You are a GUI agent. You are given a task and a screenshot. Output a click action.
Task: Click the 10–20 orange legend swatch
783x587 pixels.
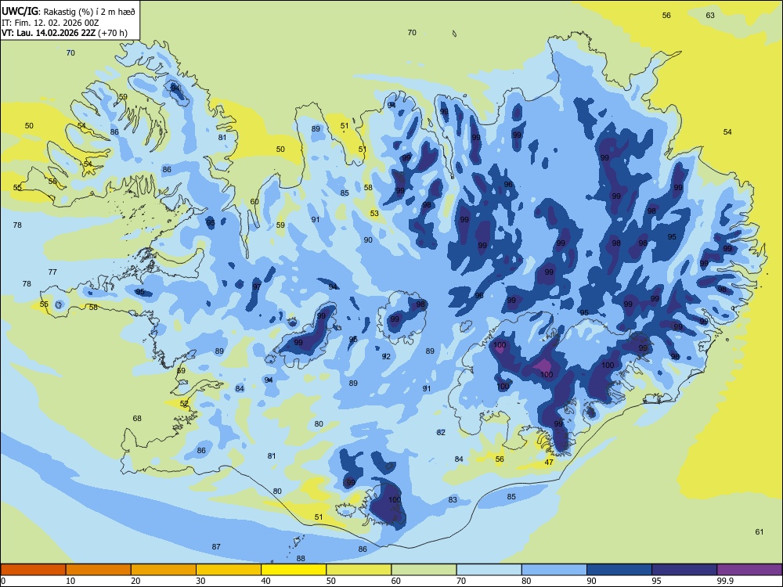click(99, 570)
